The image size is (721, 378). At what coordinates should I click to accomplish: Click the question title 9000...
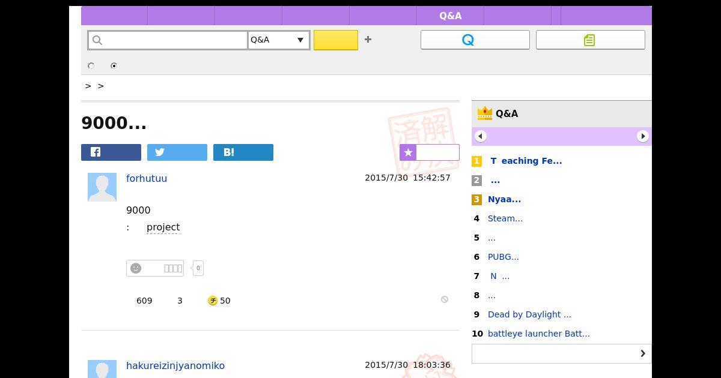[114, 123]
